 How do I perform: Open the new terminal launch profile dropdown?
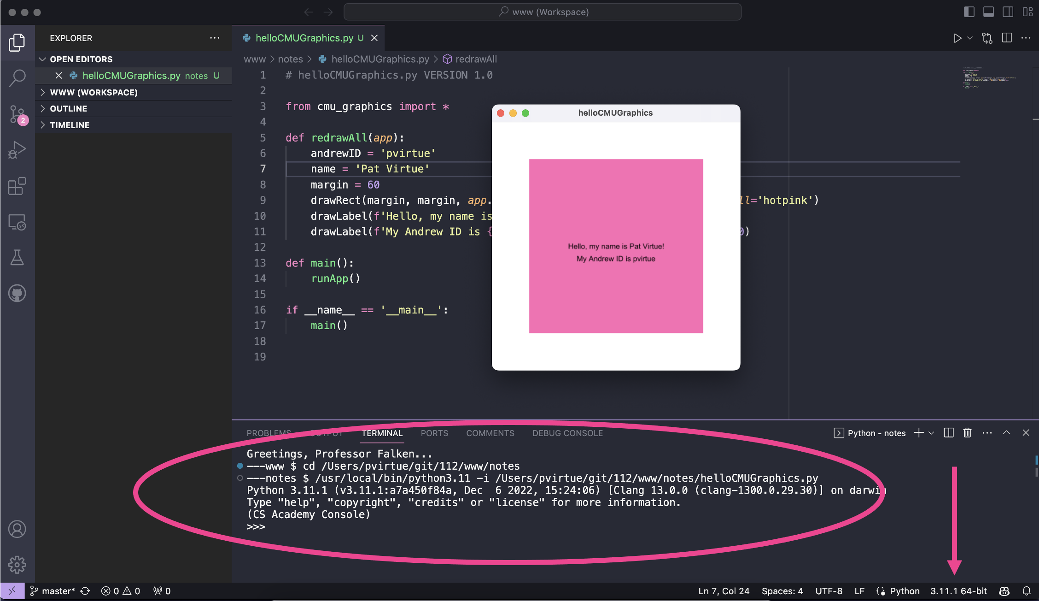931,433
